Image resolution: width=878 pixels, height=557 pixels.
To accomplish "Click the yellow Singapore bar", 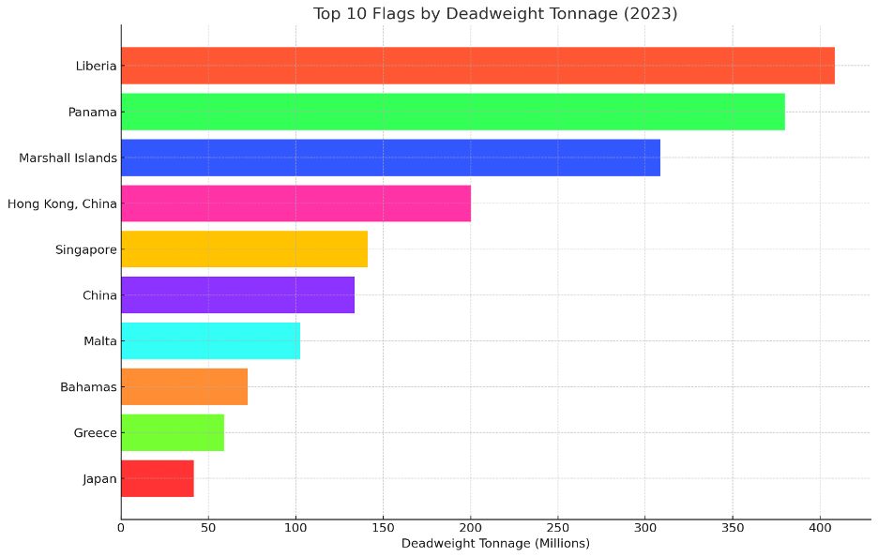I will (x=244, y=249).
